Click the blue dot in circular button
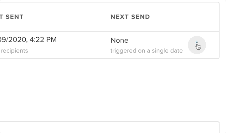226x133 pixels. point(197,42)
